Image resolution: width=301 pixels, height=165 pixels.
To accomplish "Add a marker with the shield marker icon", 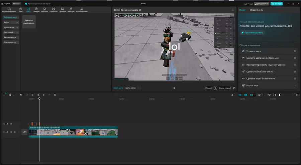I will coord(55,95).
